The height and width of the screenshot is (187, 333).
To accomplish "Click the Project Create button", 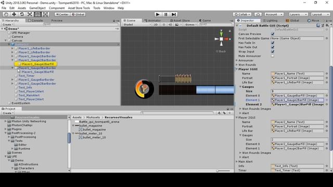I will pyautogui.click(x=8, y=113).
